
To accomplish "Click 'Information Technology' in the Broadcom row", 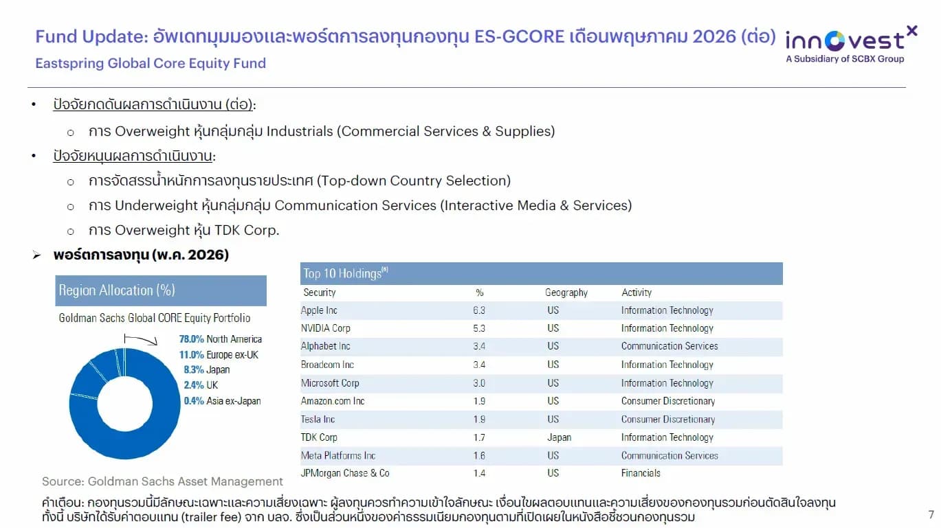I will [667, 365].
